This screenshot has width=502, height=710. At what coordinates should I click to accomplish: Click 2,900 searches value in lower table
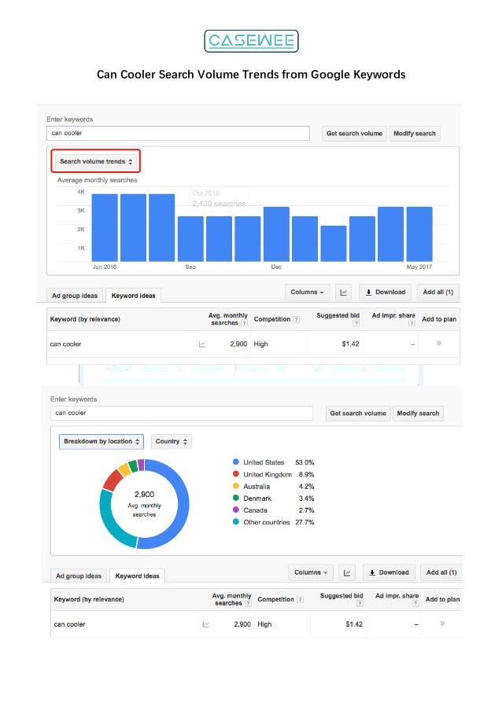242,624
